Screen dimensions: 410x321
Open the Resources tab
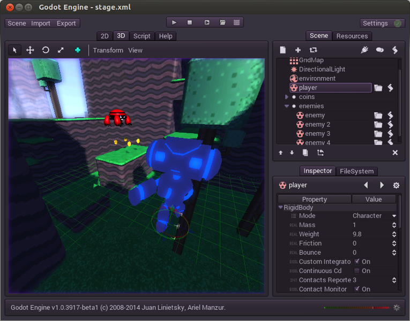352,36
